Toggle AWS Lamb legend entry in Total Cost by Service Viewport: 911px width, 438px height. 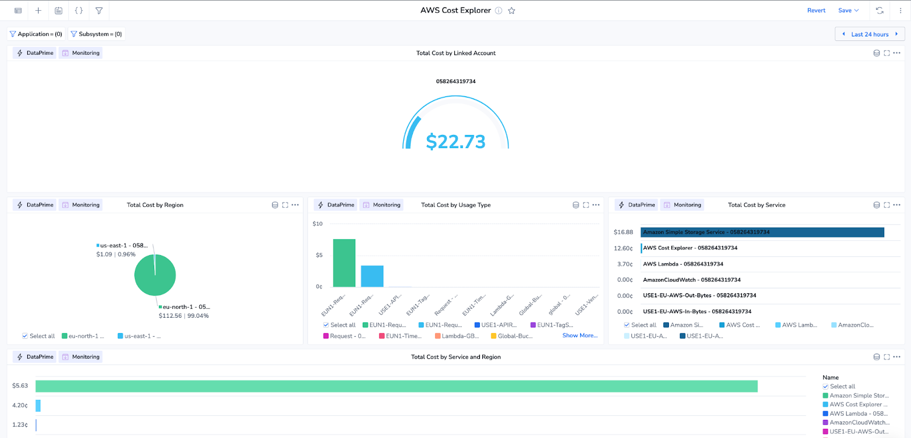(796, 325)
